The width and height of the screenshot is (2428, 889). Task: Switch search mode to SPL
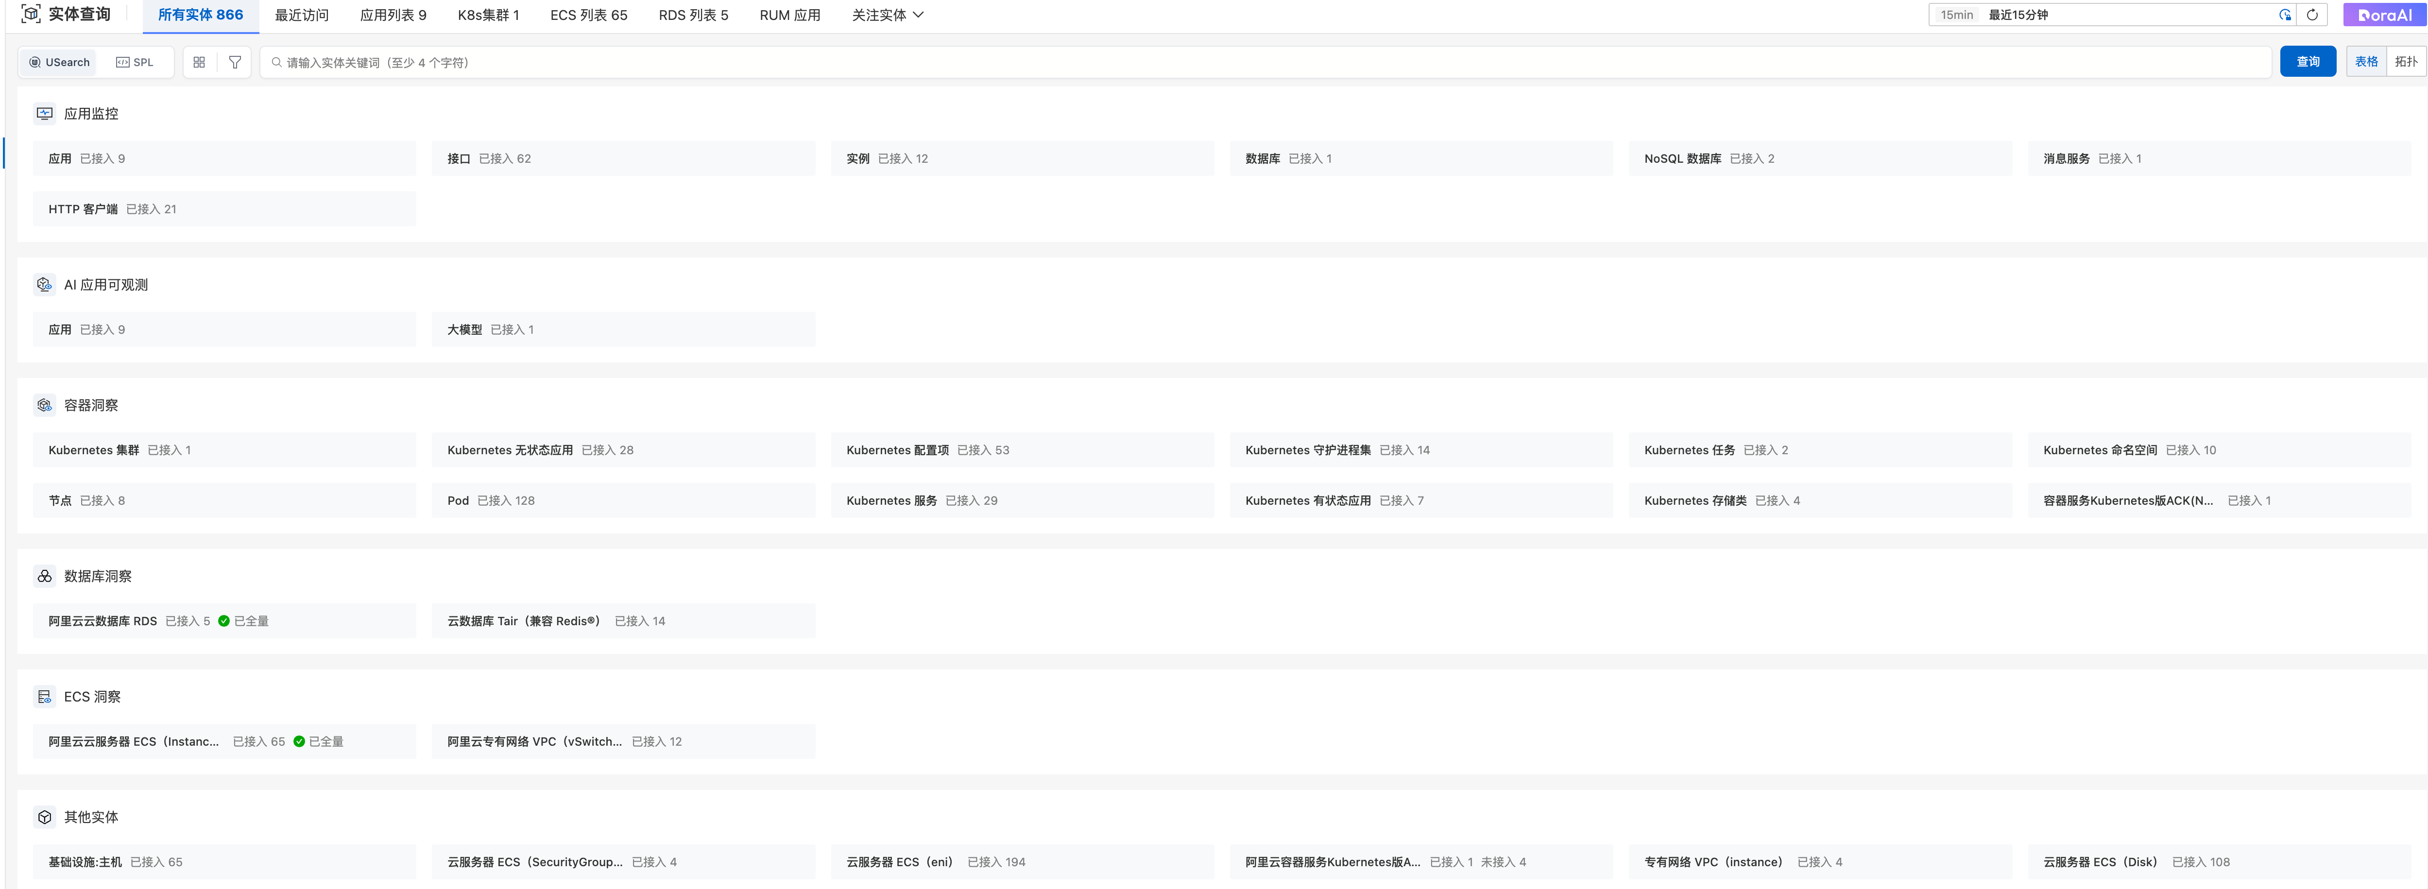[135, 62]
